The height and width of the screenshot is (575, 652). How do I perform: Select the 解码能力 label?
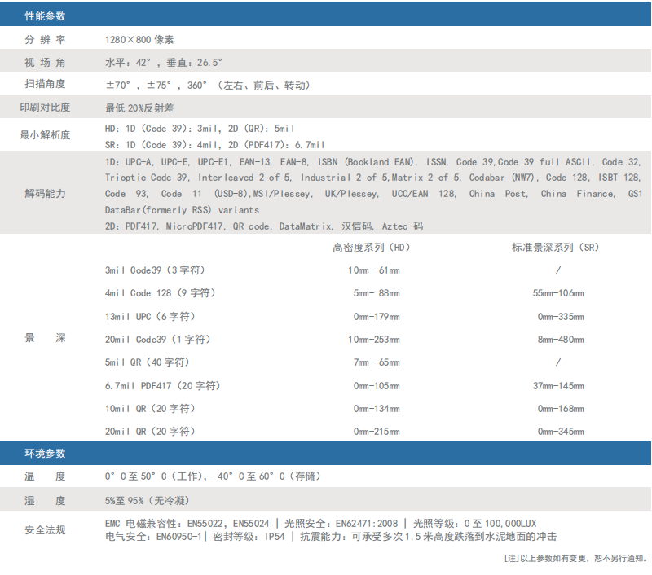point(45,194)
